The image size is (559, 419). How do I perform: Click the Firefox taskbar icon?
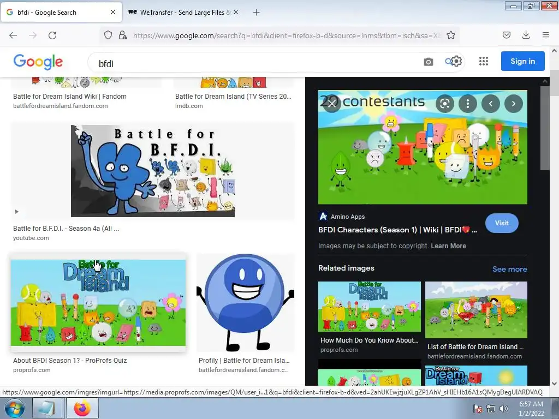click(x=82, y=408)
